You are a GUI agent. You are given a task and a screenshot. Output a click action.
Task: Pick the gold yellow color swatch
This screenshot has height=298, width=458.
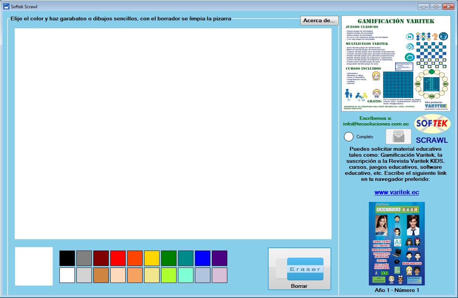tap(152, 258)
